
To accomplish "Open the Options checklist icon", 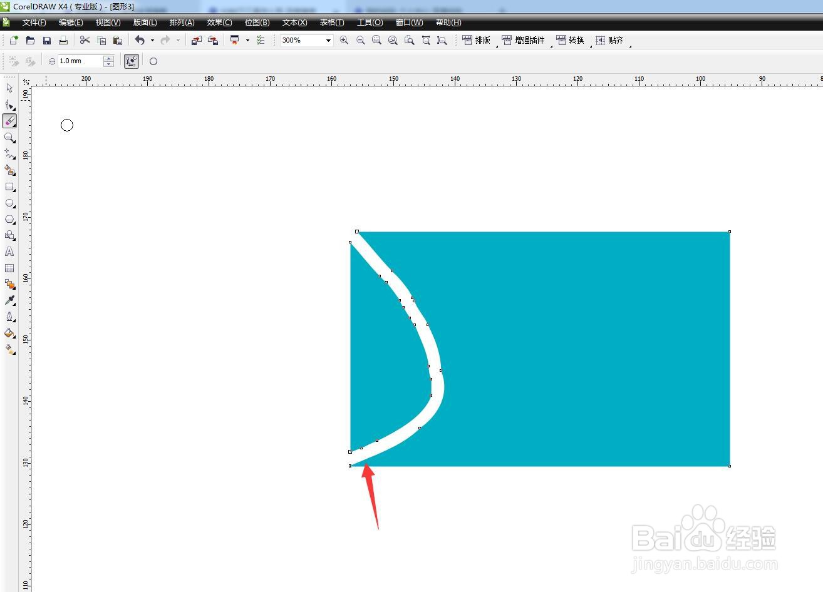I will [261, 40].
